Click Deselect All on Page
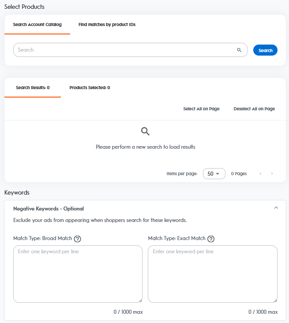Viewport: 289px width, 323px height. (x=254, y=109)
